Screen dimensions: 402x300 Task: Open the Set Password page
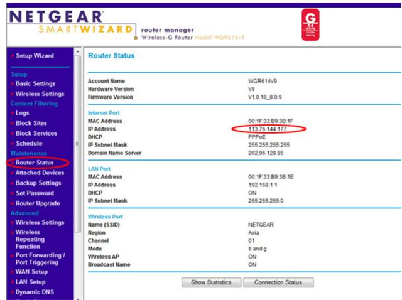click(35, 193)
